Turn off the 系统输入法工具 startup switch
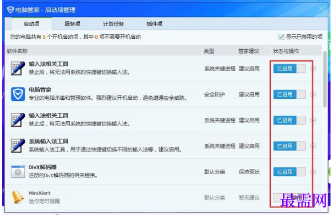This screenshot has height=216, width=336. pyautogui.click(x=290, y=146)
